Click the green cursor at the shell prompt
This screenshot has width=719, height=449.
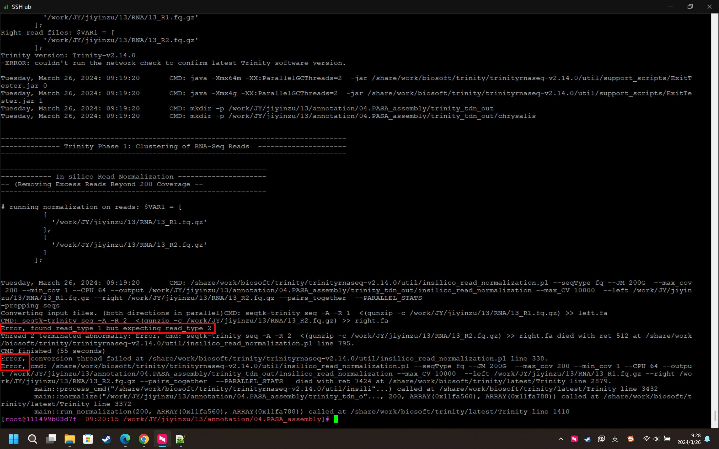[336, 419]
